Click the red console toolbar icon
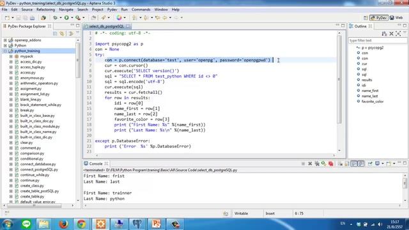 [331, 164]
